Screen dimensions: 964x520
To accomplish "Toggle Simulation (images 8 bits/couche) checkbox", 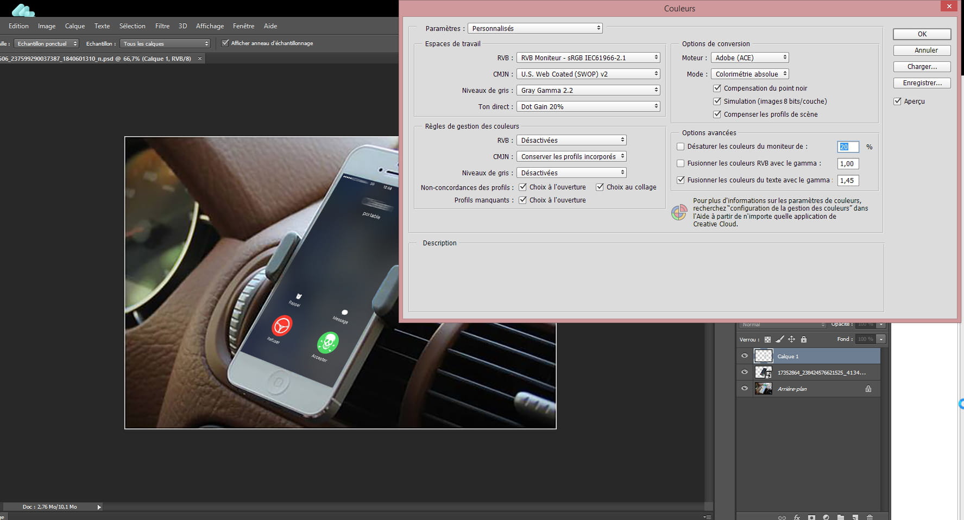I will (717, 101).
